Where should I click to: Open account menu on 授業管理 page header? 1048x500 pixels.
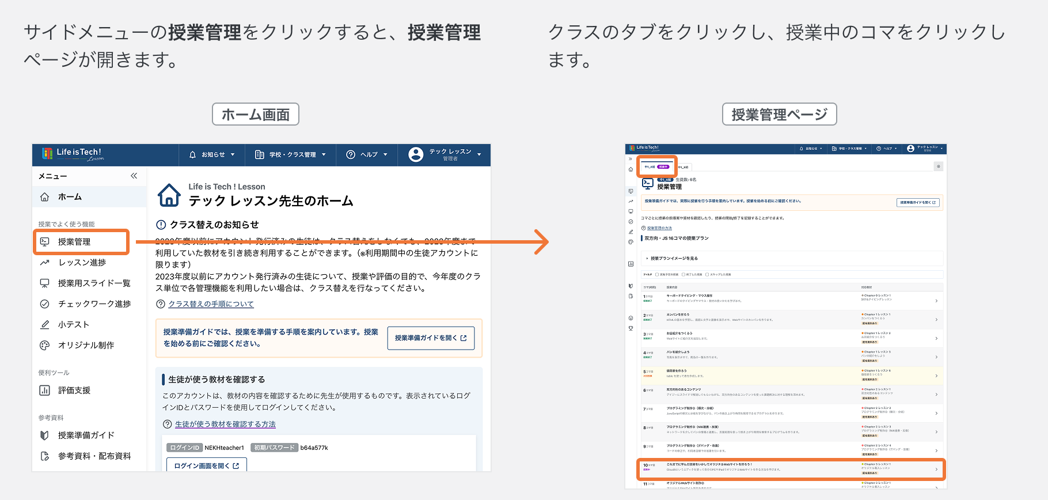click(x=925, y=149)
